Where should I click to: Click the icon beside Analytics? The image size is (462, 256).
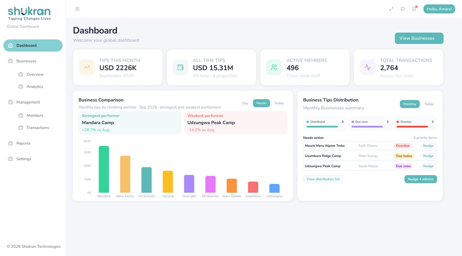coord(21,86)
